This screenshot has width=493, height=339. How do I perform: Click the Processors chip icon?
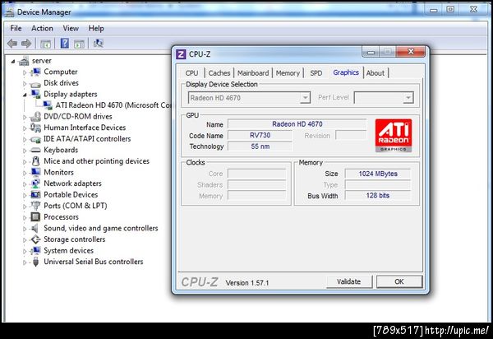coord(35,217)
